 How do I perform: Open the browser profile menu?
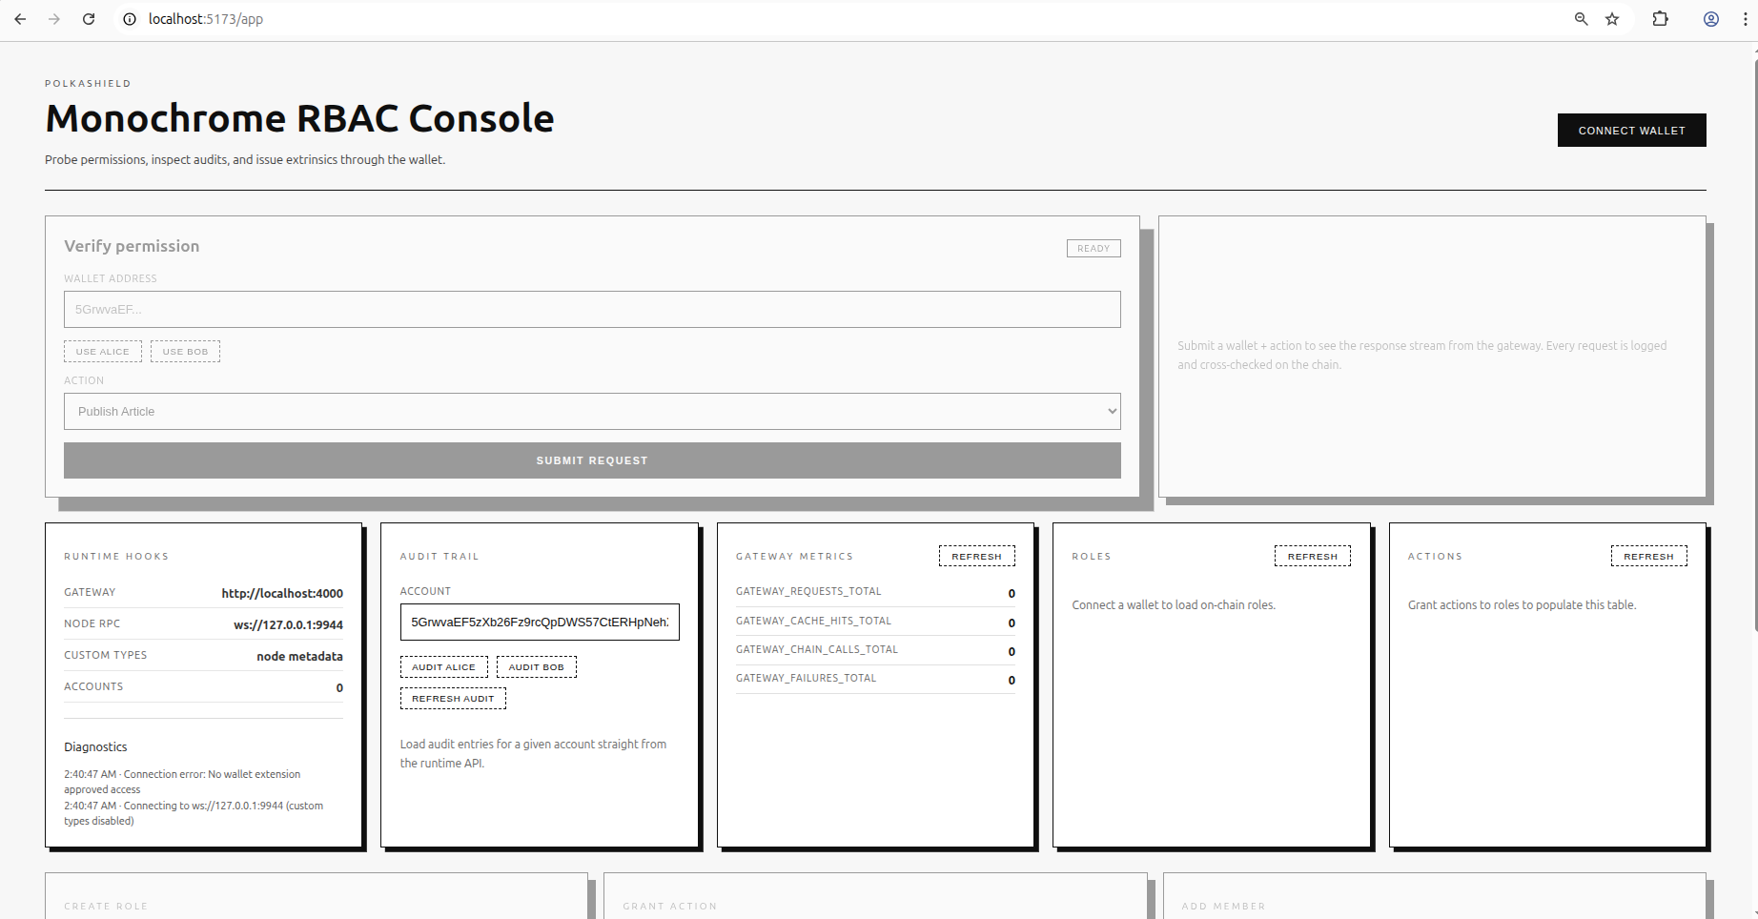click(x=1711, y=19)
